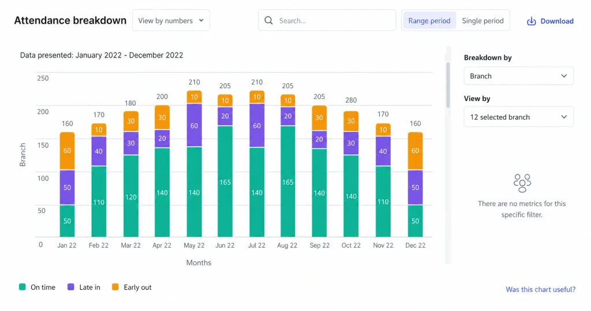
Task: Open the 12 selected branch dropdown
Action: [x=519, y=117]
